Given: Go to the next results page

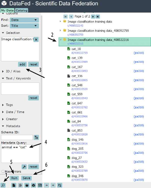Looking at the screenshot, I should pos(93,16).
